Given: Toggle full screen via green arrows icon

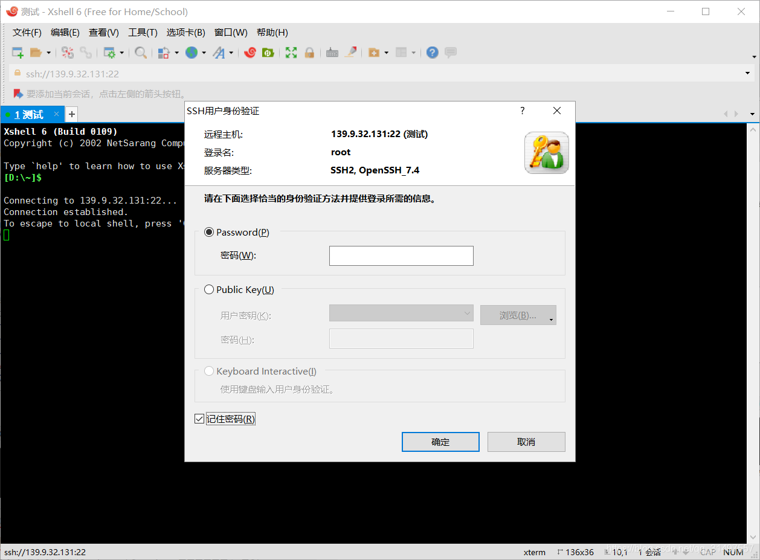Looking at the screenshot, I should point(291,53).
